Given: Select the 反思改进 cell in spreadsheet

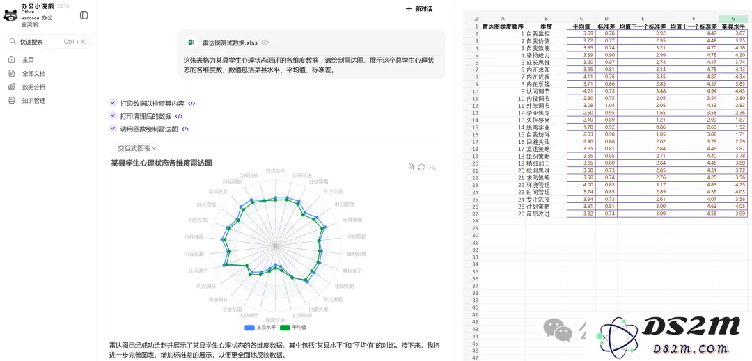Looking at the screenshot, I should pyautogui.click(x=546, y=214).
